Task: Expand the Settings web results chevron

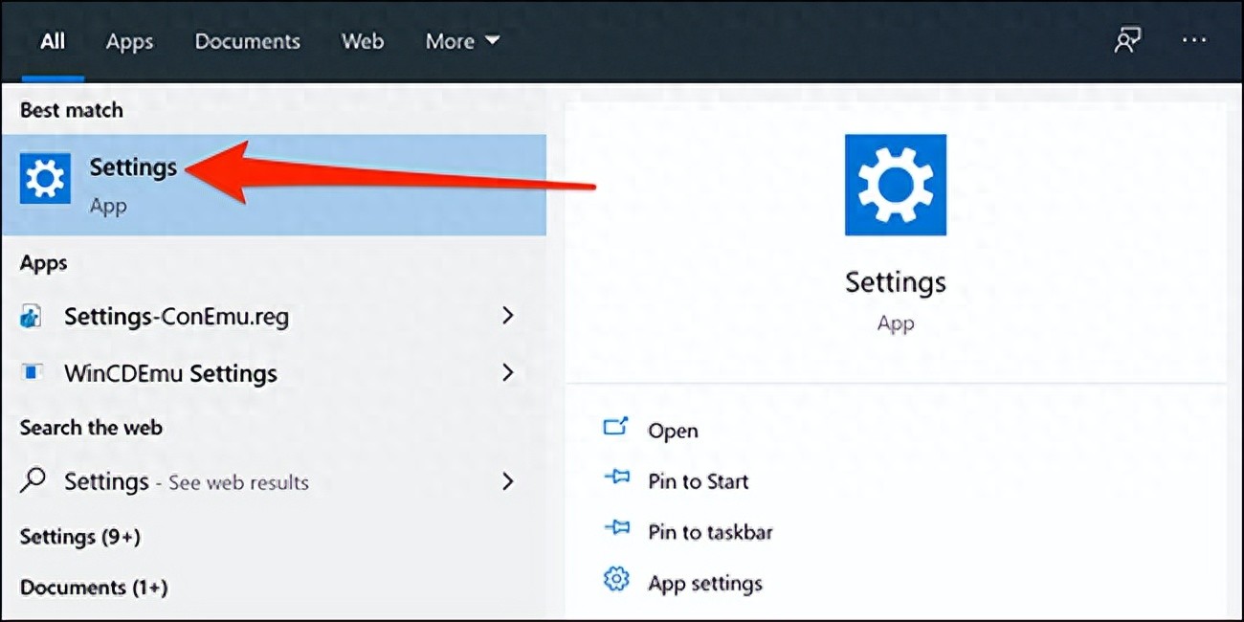Action: pyautogui.click(x=508, y=481)
